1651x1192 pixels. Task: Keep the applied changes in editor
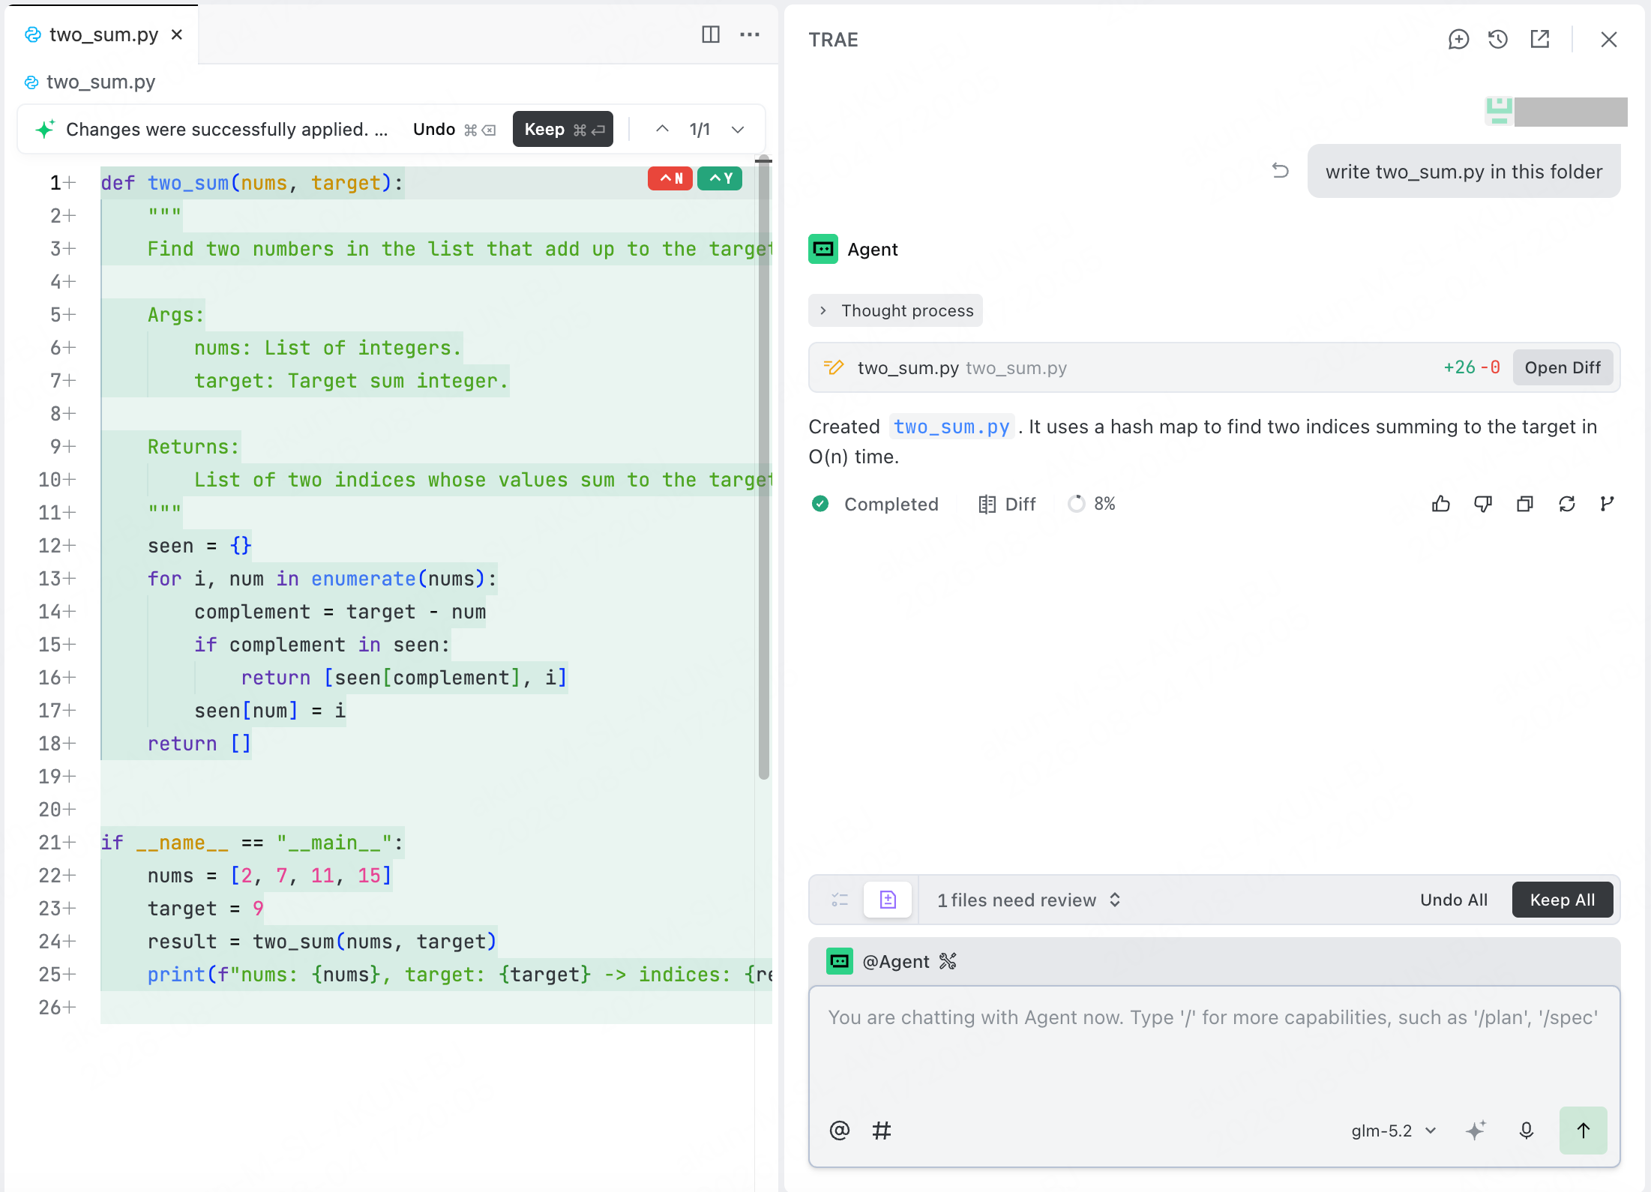[x=563, y=129]
